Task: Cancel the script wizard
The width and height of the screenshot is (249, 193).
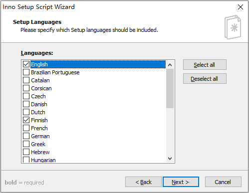Action: coord(223,182)
